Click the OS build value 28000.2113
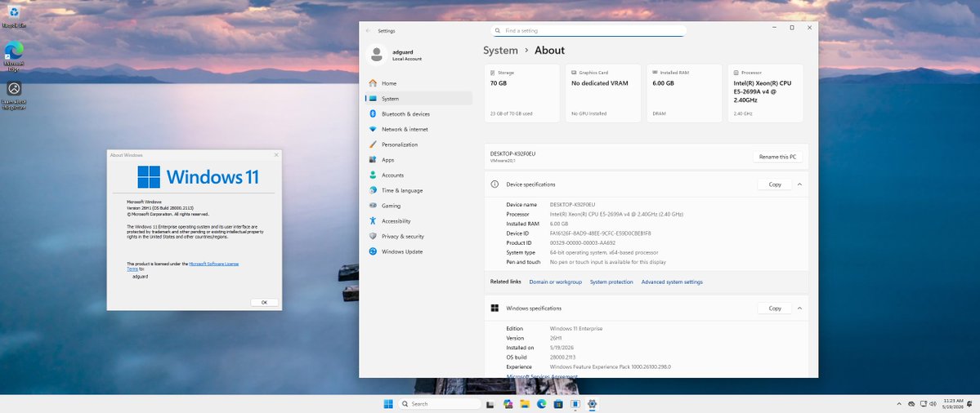980x413 pixels. [x=562, y=357]
